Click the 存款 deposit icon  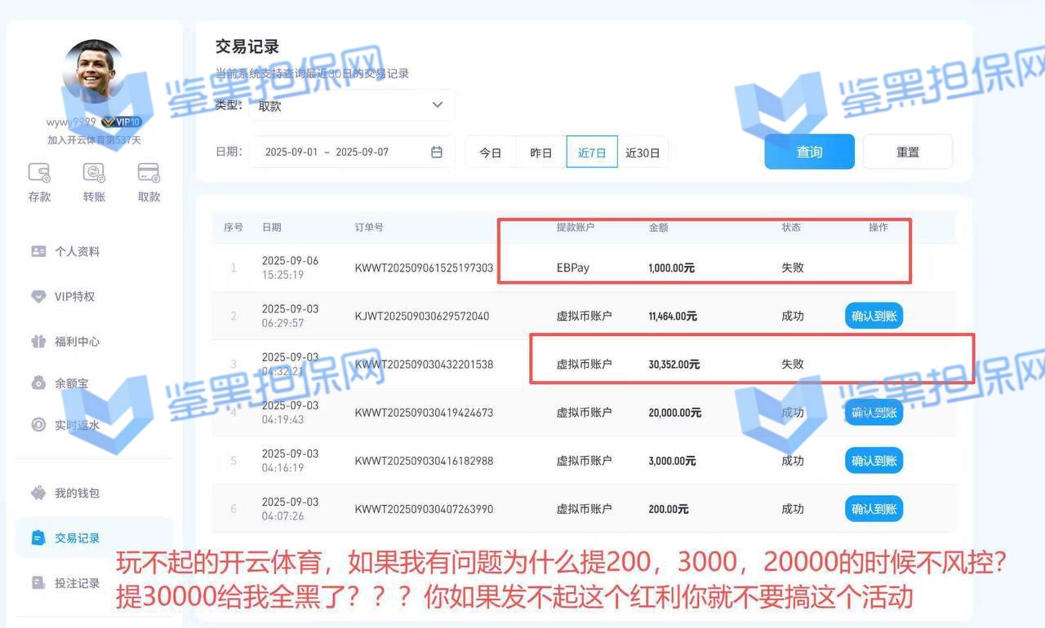39,173
